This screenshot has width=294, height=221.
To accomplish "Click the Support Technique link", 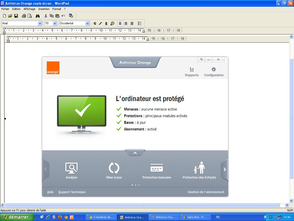I will 72,192.
